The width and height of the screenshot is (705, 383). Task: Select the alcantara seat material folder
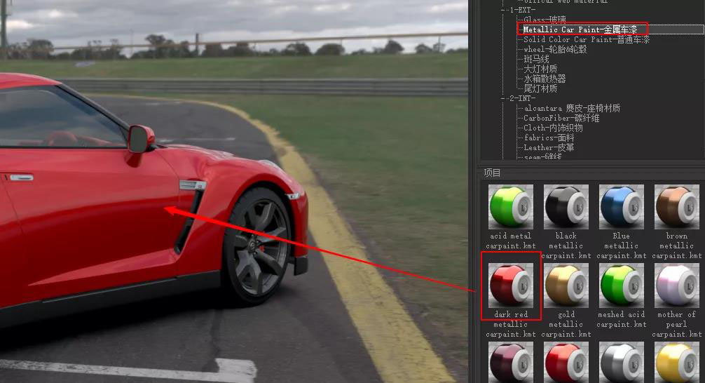click(x=571, y=109)
